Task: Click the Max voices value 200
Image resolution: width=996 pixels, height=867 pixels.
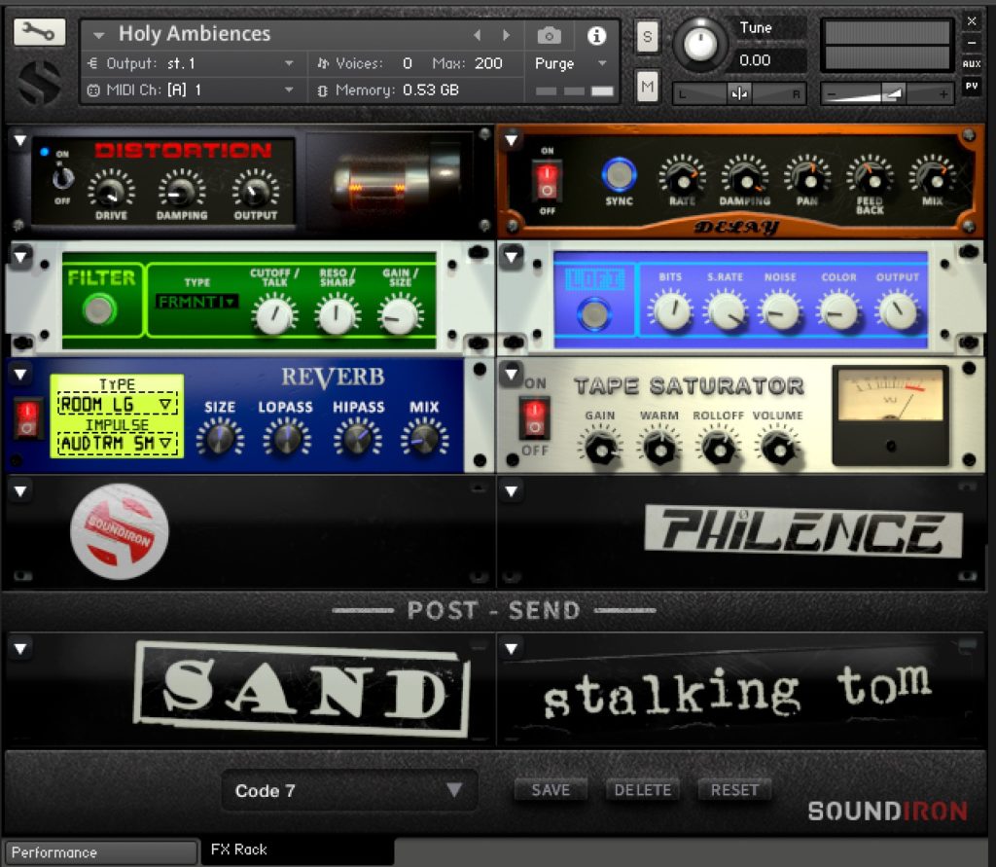Action: [x=488, y=63]
